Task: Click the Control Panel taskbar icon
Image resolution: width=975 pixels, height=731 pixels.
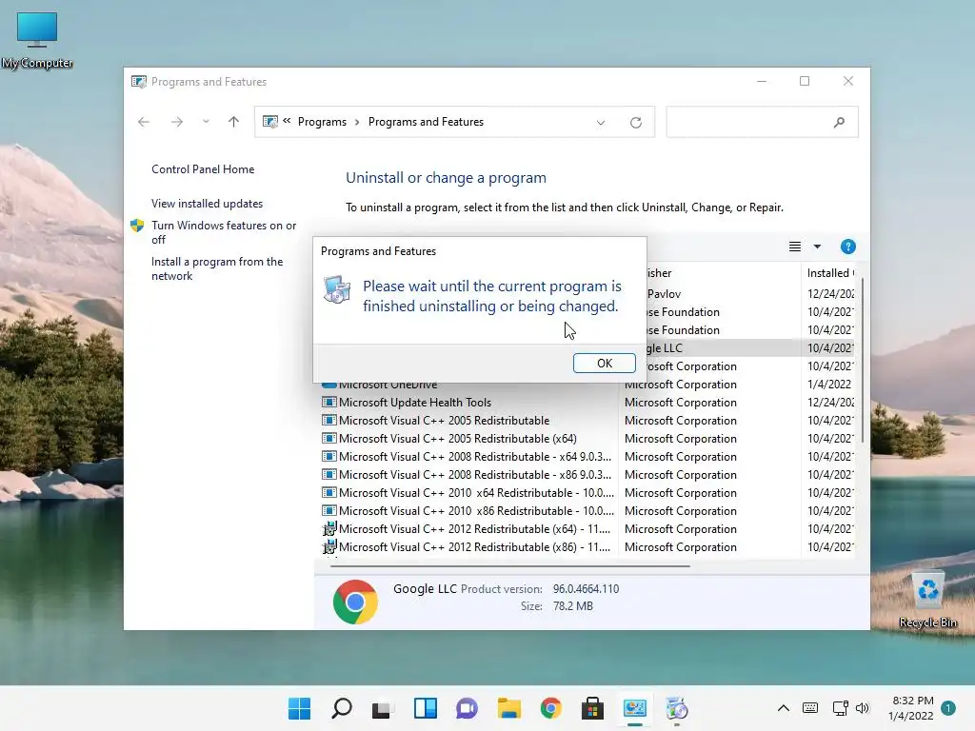Action: [x=635, y=708]
